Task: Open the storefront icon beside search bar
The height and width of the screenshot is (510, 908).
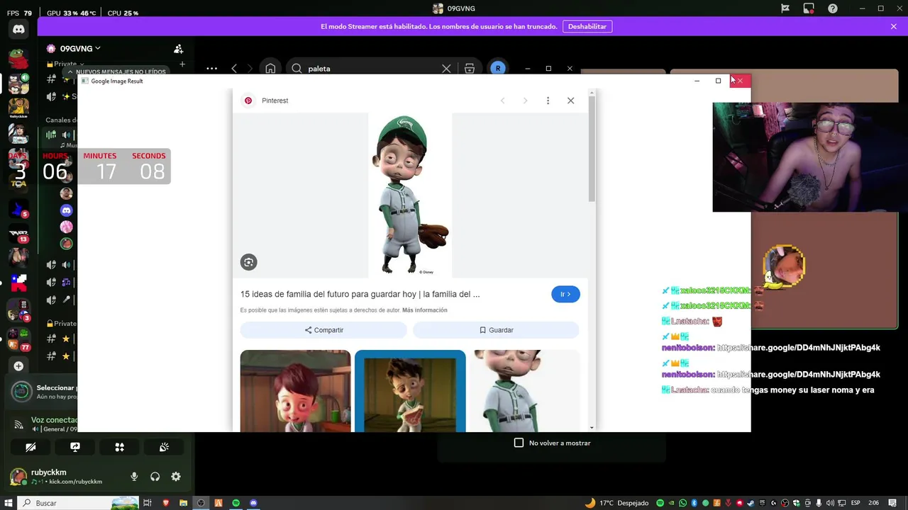Action: coord(470,69)
